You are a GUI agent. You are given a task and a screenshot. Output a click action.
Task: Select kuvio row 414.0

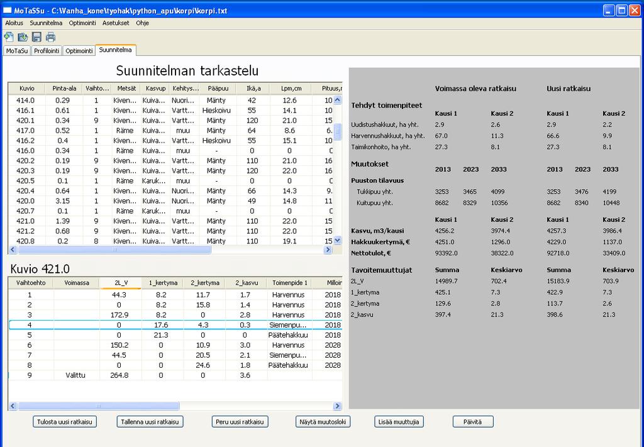171,100
